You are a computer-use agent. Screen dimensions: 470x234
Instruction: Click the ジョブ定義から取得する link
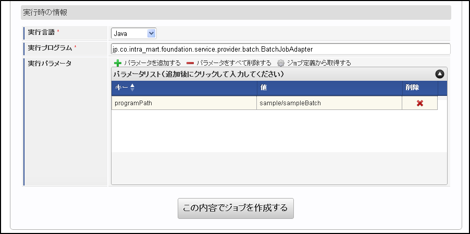[x=319, y=63]
